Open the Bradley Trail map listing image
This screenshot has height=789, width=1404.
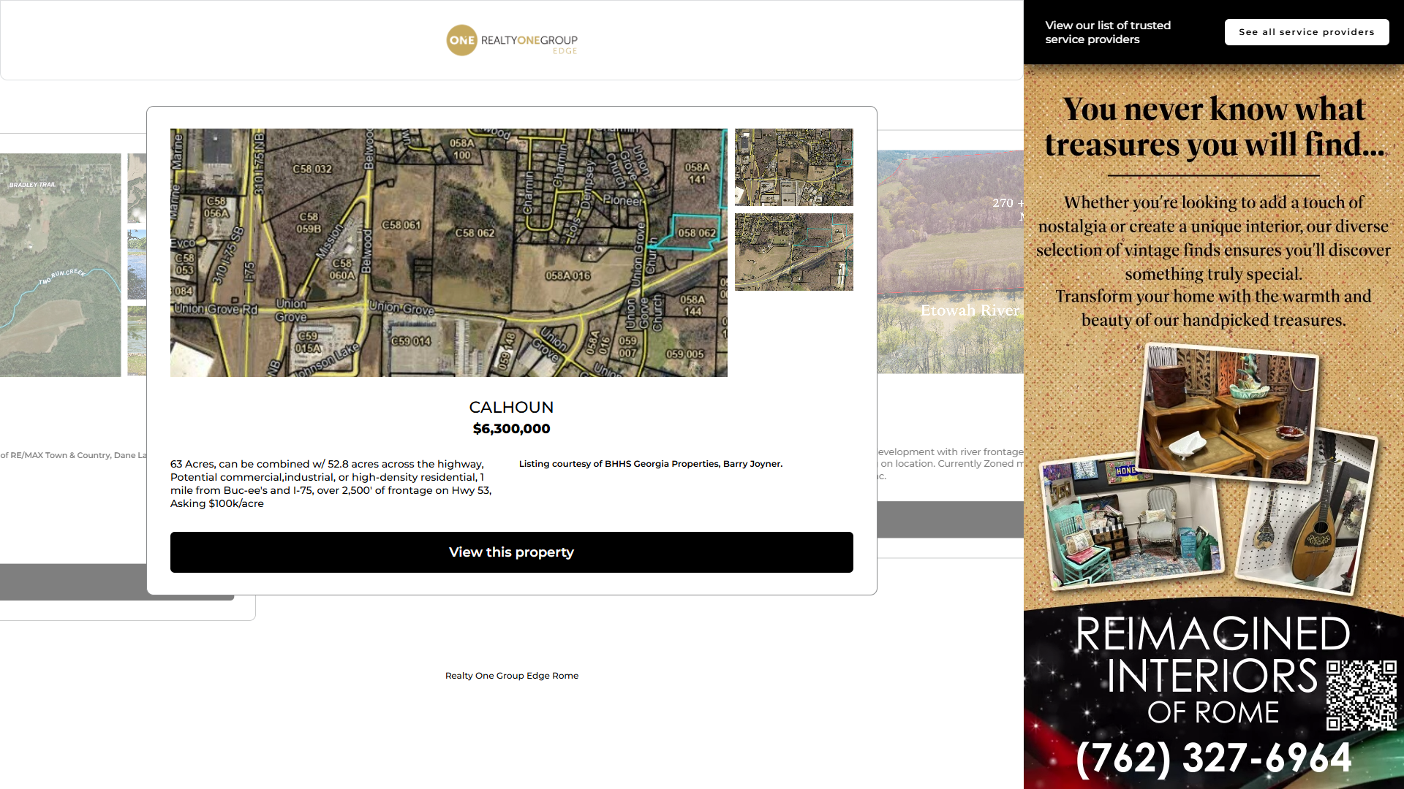point(60,264)
